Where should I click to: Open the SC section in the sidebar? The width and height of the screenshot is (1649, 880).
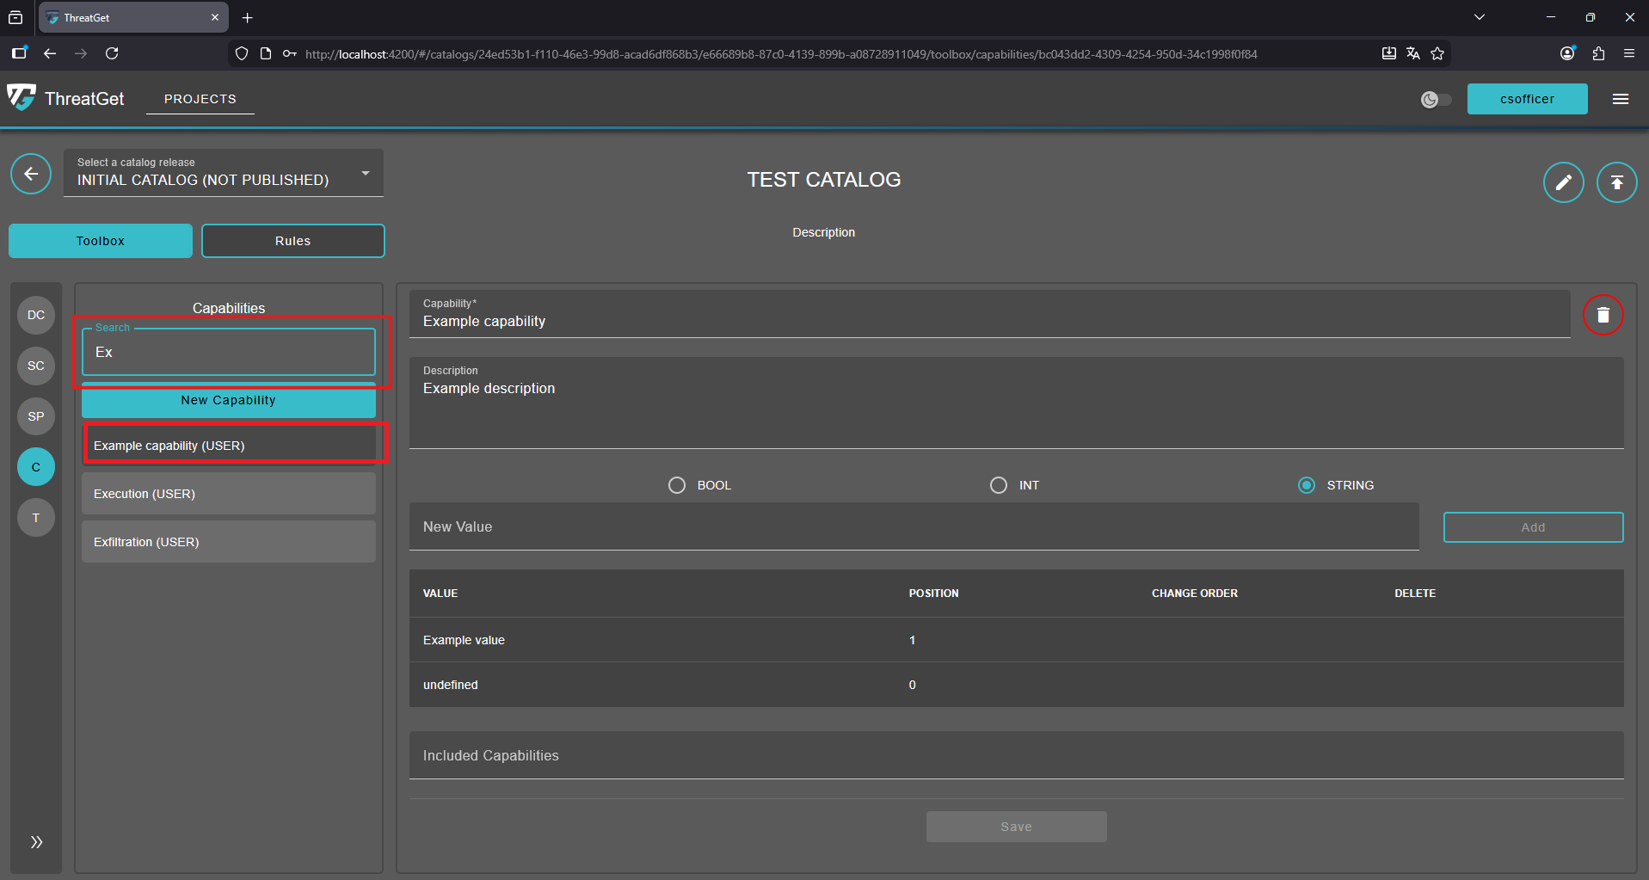pos(35,366)
